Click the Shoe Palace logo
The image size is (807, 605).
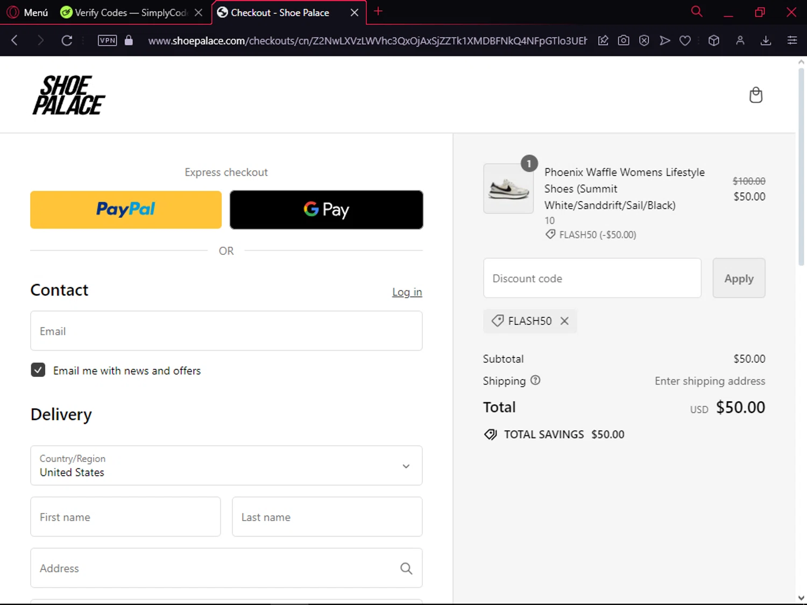pyautogui.click(x=69, y=95)
